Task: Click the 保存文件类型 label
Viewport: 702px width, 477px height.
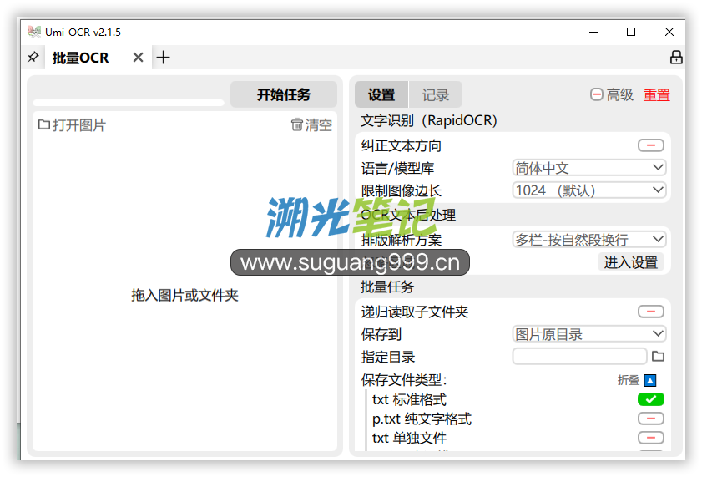Action: [404, 380]
